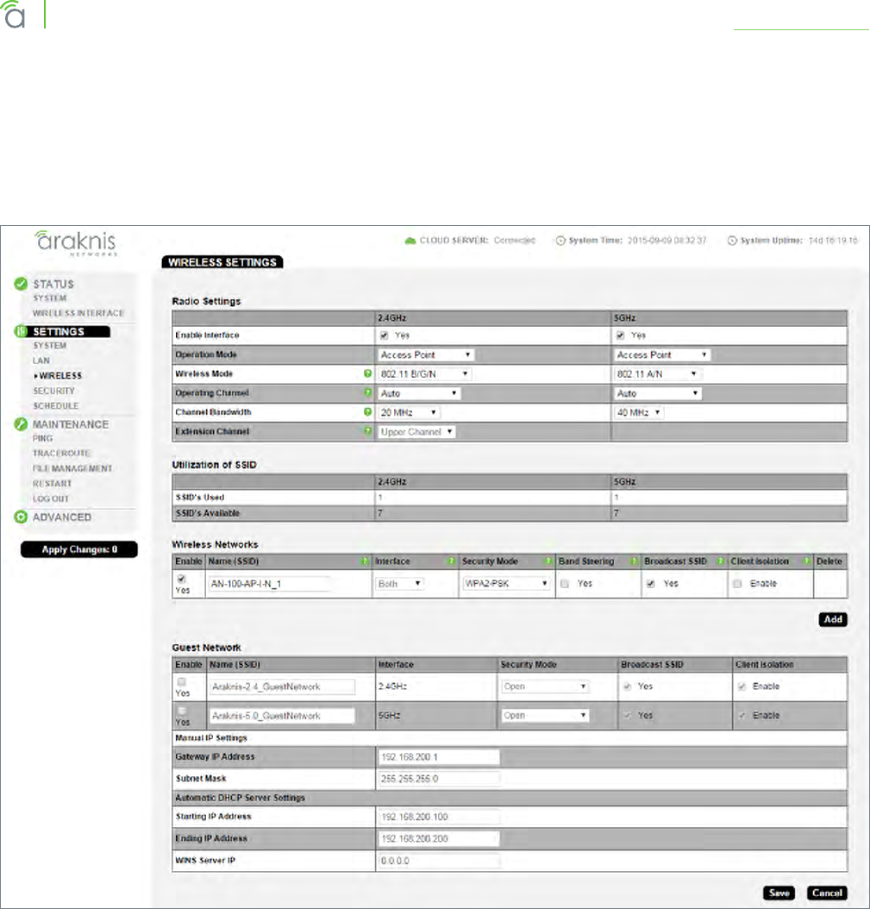Enable the 2.4GHz guest network checkbox
Viewport: 870px width, 909px height.
tap(181, 681)
